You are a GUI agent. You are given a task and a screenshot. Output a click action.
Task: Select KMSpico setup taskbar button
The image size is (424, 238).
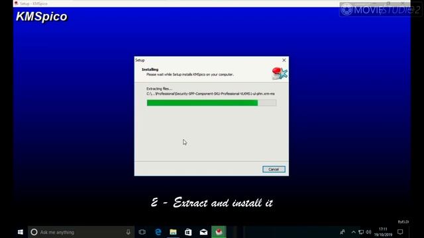click(x=219, y=232)
